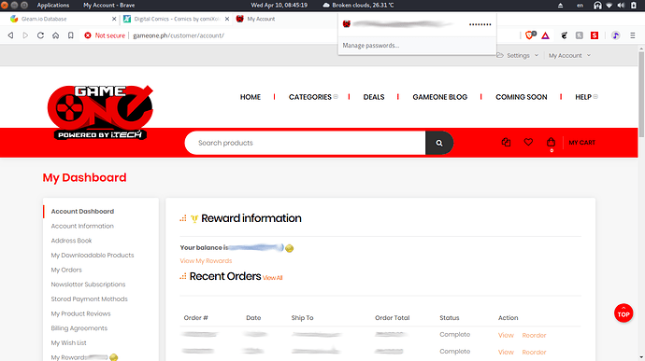
Task: Click the browser back arrow
Action: coord(10,35)
